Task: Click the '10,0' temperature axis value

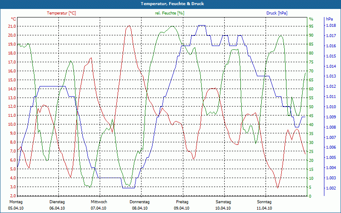Action: pyautogui.click(x=12, y=124)
